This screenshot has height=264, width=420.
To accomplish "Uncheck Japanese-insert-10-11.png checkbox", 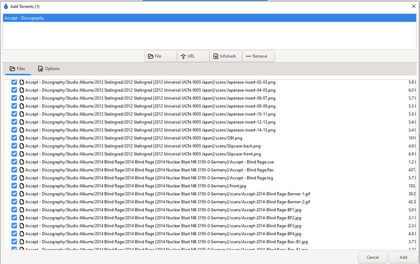I will point(14,114).
